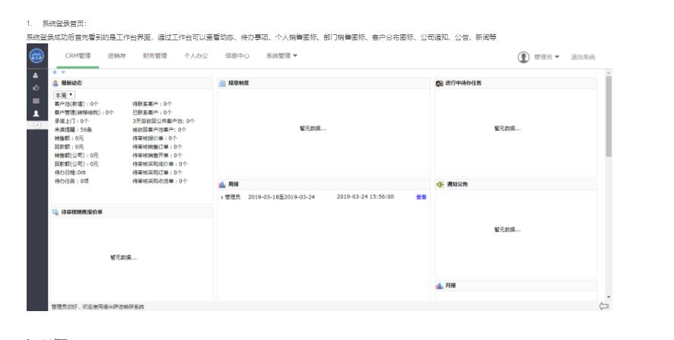Expand the 系统管理 menu dropdown
The image size is (674, 340).
[x=282, y=56]
